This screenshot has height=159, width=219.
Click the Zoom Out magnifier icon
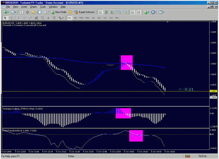(125, 12)
